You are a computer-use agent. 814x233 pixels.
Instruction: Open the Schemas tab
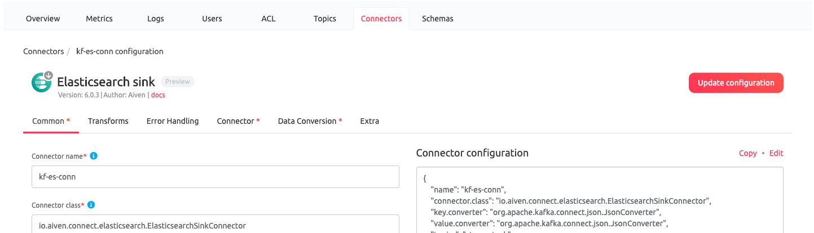[x=438, y=19]
